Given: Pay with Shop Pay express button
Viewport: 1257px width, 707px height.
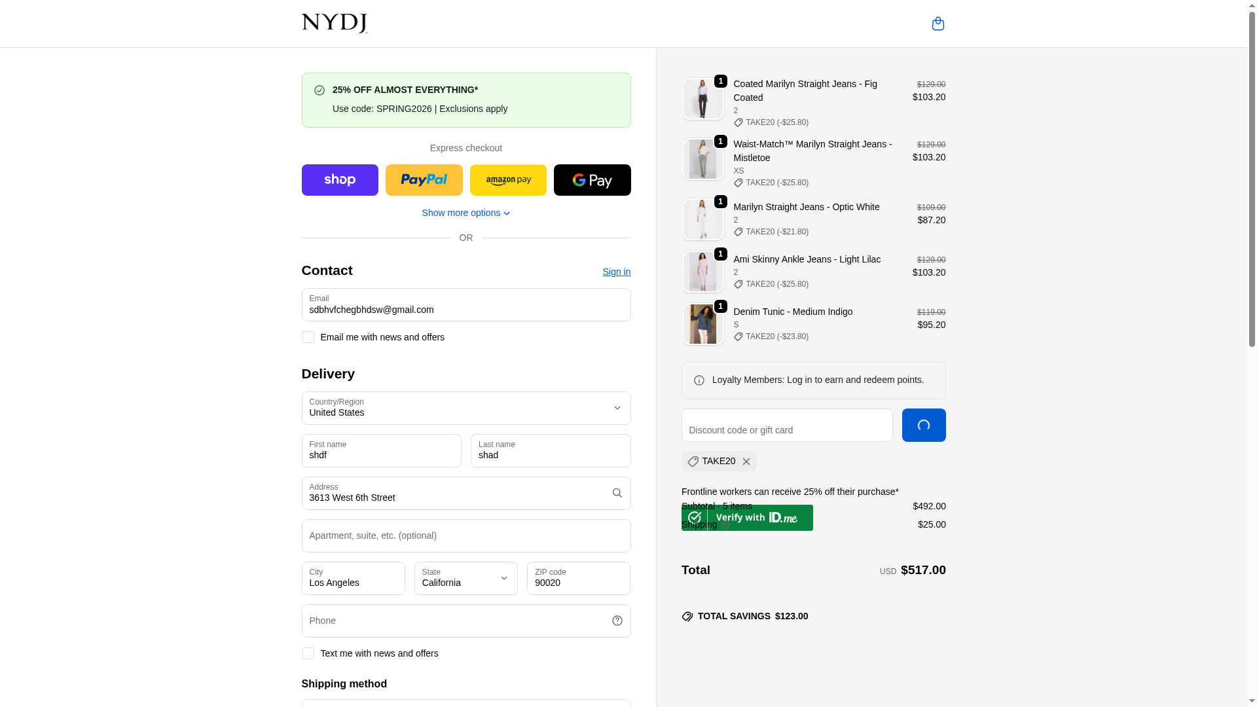Looking at the screenshot, I should click(x=340, y=180).
